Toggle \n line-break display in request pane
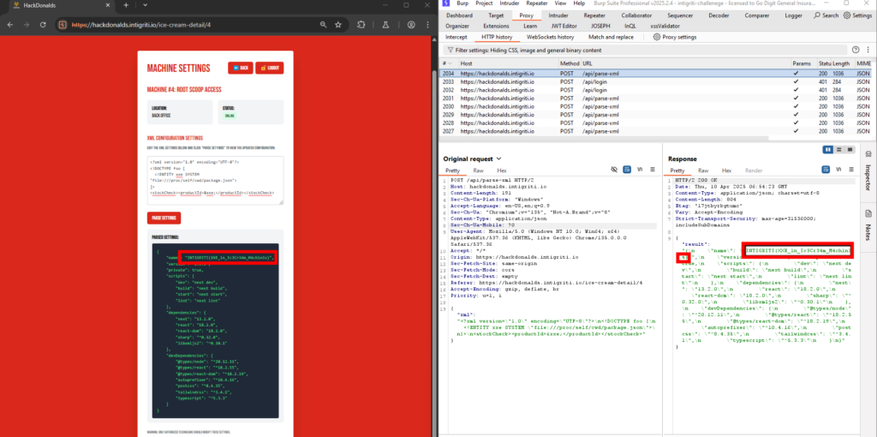The height and width of the screenshot is (437, 877). pyautogui.click(x=640, y=170)
